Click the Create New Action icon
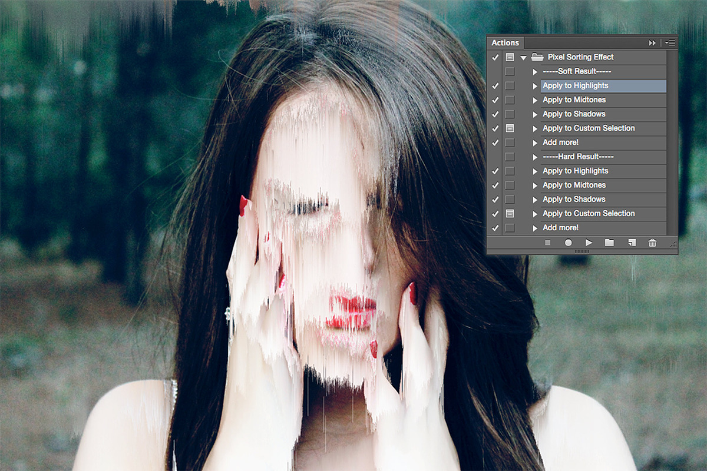 click(631, 243)
